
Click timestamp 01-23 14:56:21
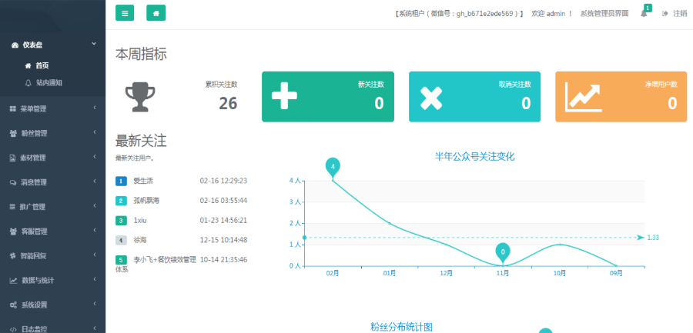[x=223, y=220]
